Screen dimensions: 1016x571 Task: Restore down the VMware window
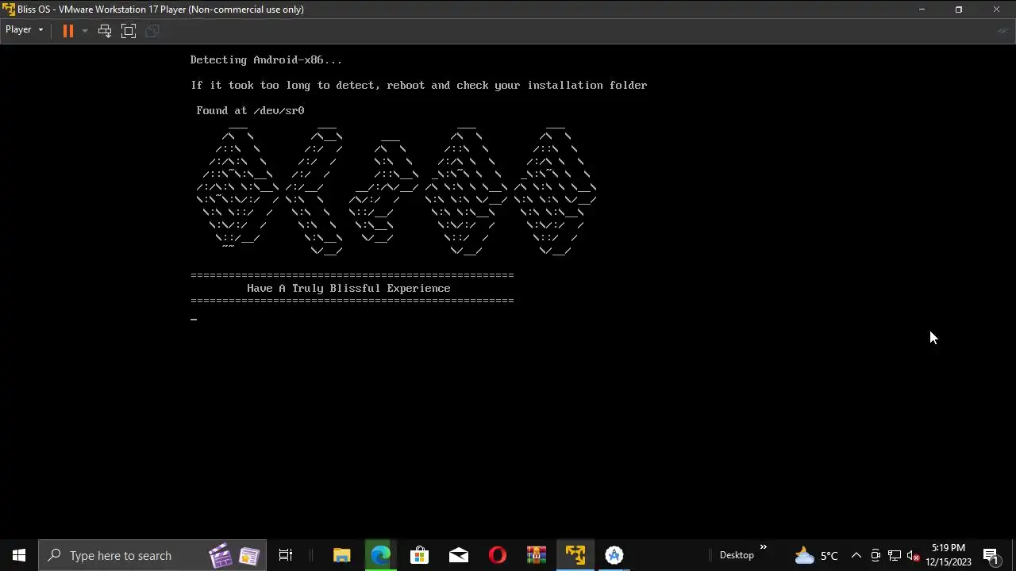click(958, 10)
